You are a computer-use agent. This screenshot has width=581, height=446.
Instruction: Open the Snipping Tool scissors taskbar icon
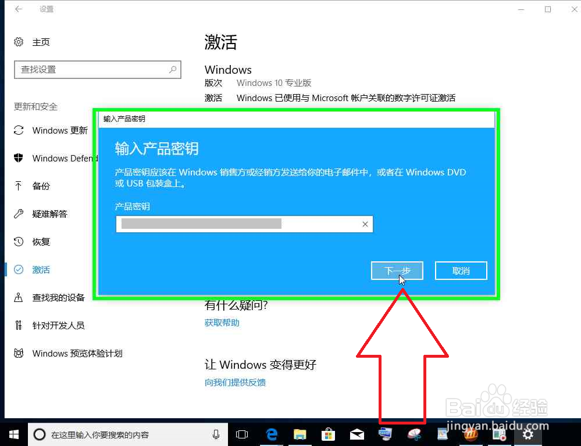(x=414, y=434)
